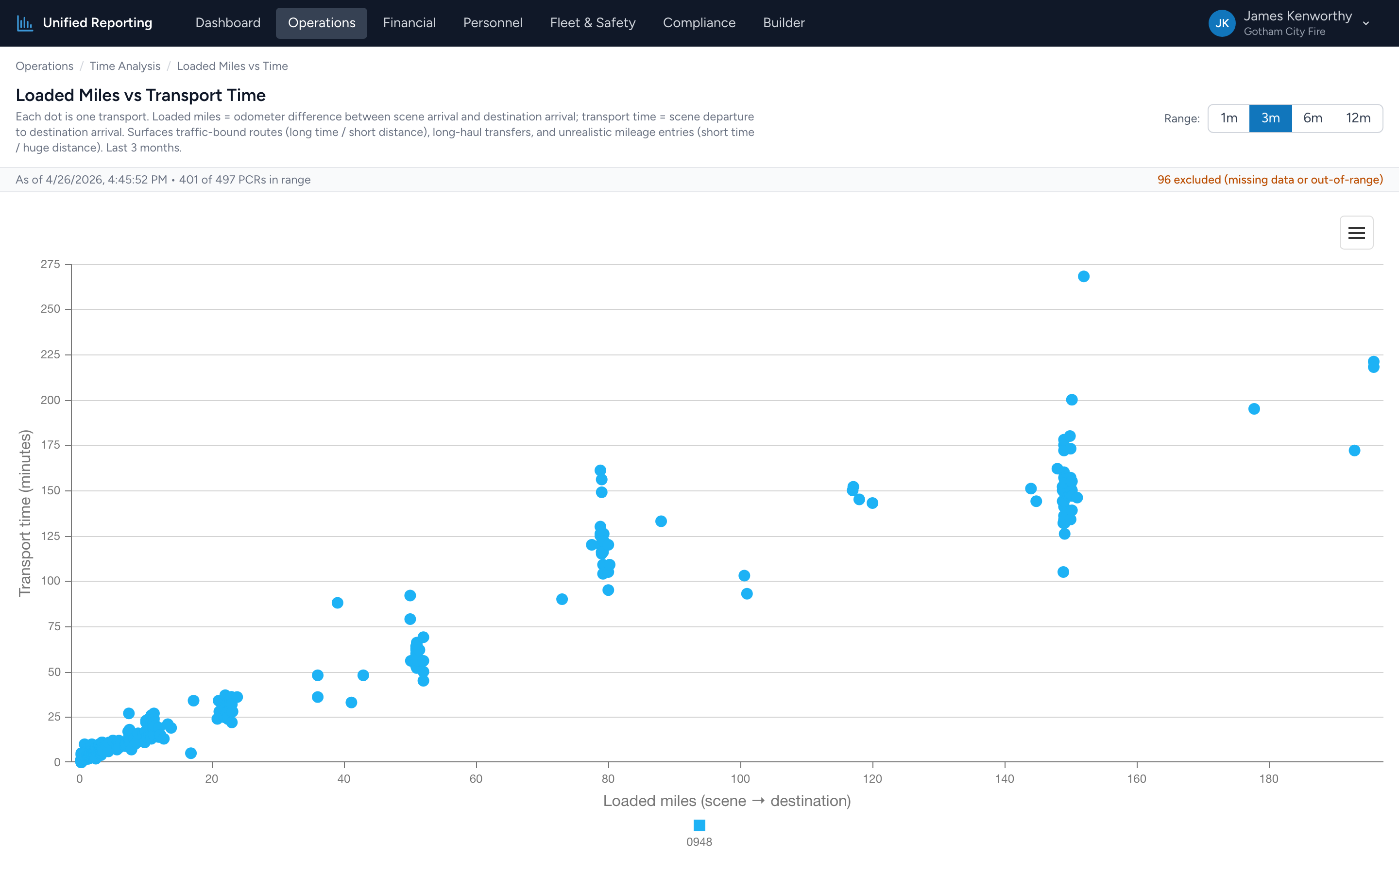Open the Builder tab
The width and height of the screenshot is (1399, 874).
click(x=784, y=23)
